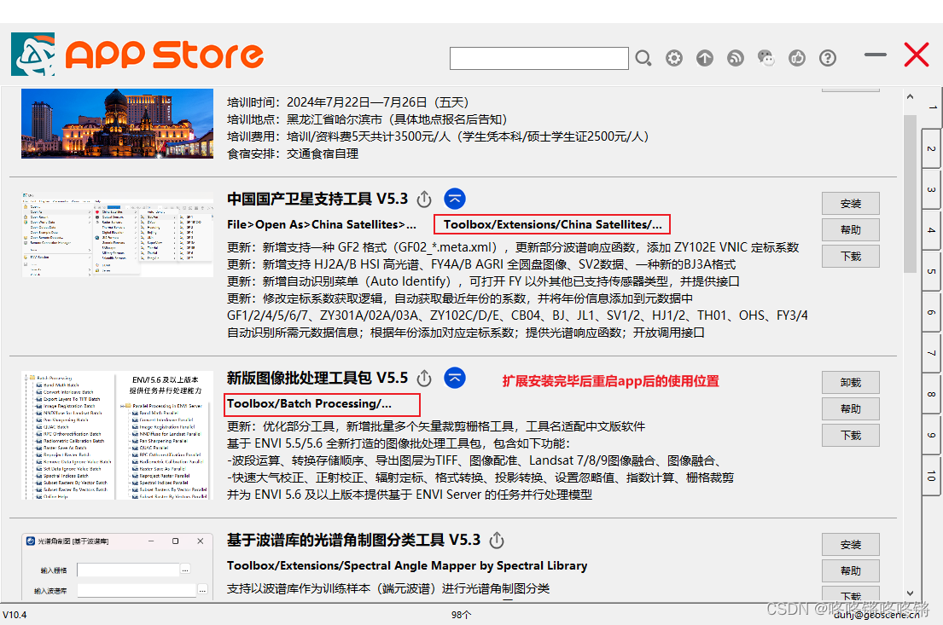The width and height of the screenshot is (943, 625).
Task: Minimize the App Store window
Action: coord(876,55)
